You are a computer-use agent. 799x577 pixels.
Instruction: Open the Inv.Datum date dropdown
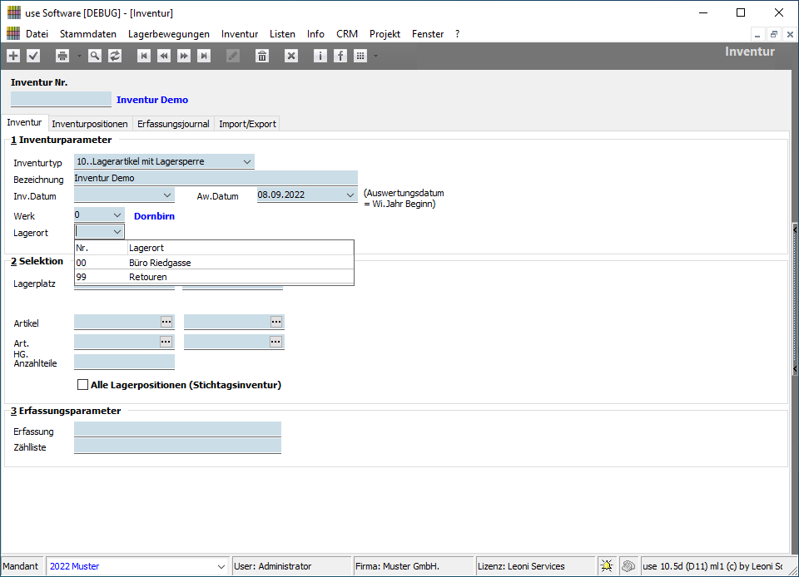[167, 195]
